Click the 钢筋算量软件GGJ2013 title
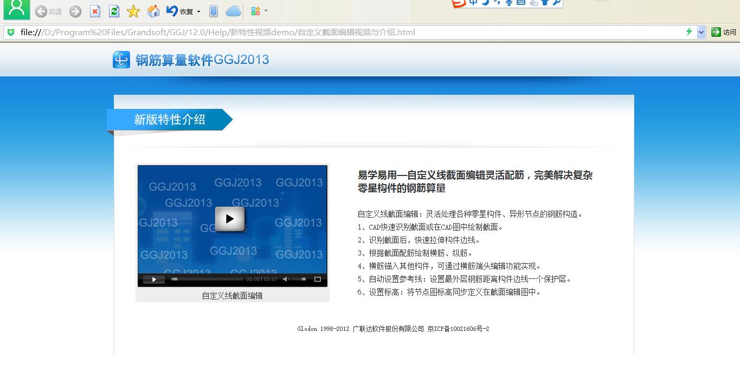 pos(202,60)
